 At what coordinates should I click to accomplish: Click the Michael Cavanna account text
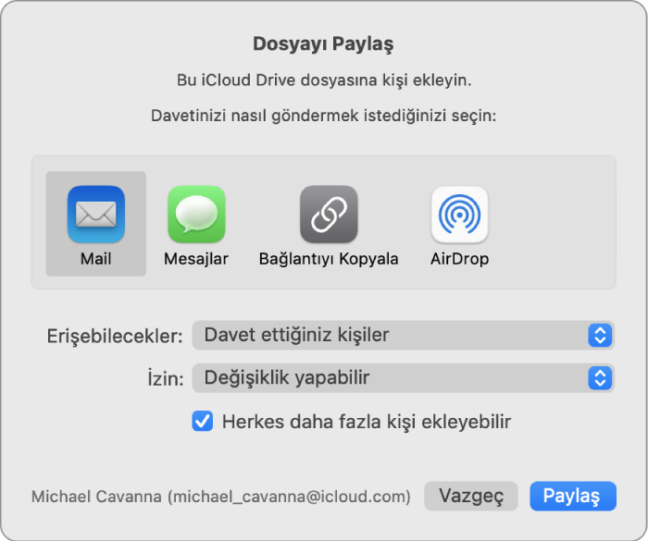221,497
